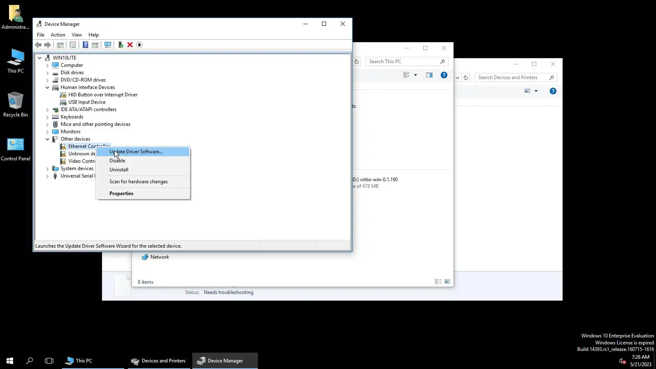Select the Network item in This PC navigation
The image size is (656, 369).
coord(155,257)
